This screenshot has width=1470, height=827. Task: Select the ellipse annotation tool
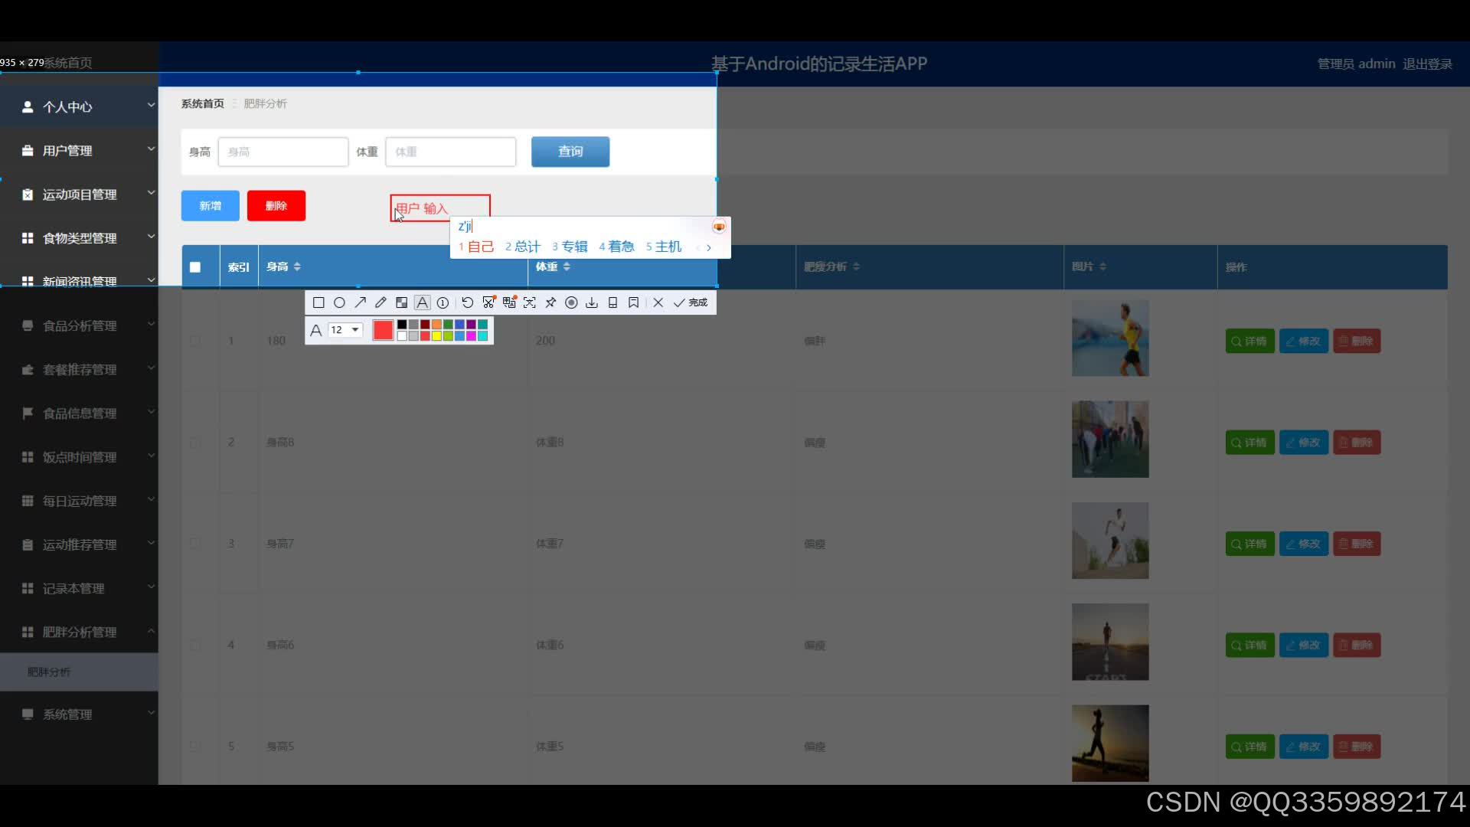pos(339,302)
